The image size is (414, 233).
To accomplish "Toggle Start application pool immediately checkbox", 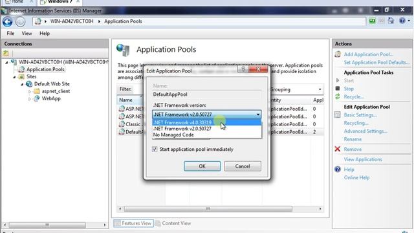I will [155, 150].
